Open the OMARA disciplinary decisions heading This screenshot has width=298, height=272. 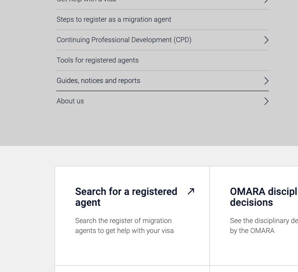click(263, 197)
